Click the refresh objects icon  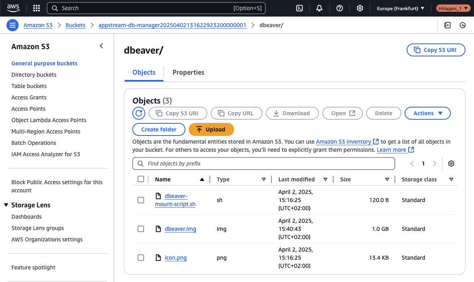tap(139, 113)
